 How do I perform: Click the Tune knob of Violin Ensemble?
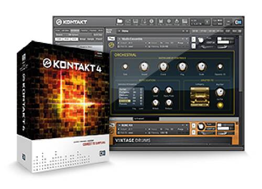click(201, 40)
